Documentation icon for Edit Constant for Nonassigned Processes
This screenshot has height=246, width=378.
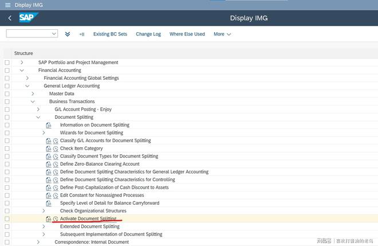[49, 196]
